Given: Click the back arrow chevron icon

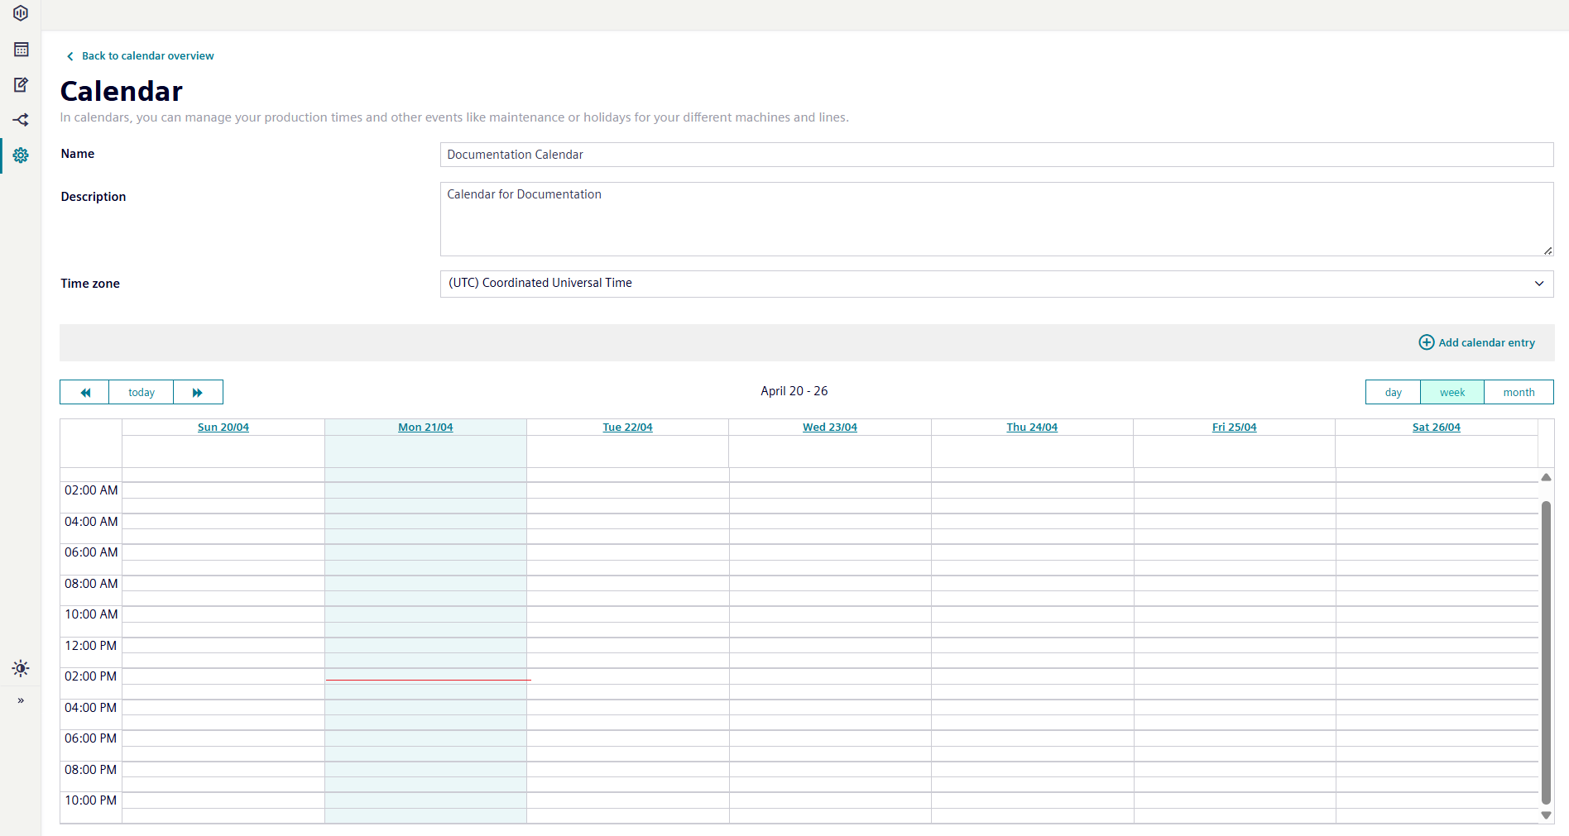Looking at the screenshot, I should tap(70, 56).
